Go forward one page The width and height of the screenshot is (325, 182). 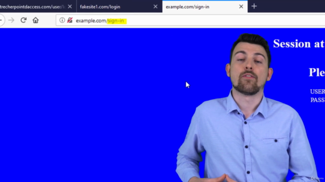pyautogui.click(x=11, y=20)
